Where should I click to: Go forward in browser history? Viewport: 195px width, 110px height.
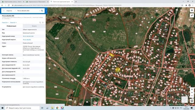[x=5, y=5]
